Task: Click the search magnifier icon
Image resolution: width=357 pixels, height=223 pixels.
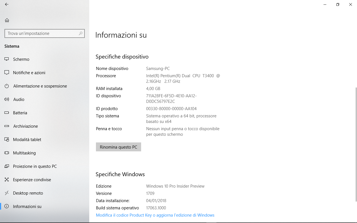Action: (81, 33)
